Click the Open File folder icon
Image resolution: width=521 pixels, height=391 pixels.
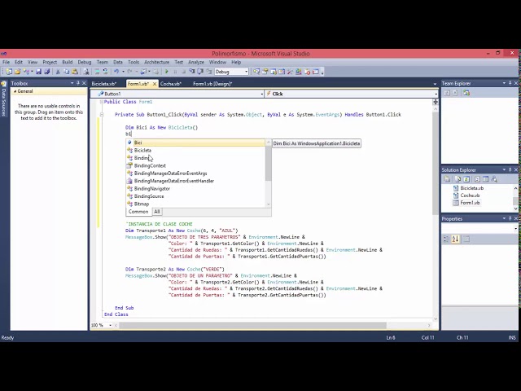pos(18,72)
